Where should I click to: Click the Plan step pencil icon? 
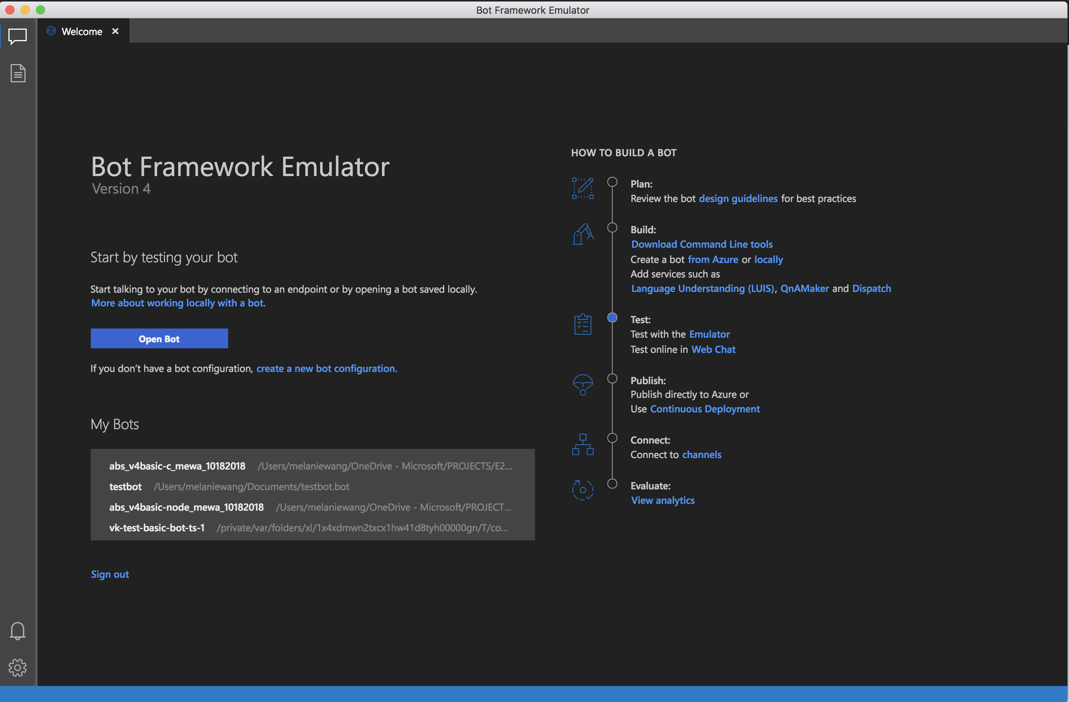click(x=583, y=188)
